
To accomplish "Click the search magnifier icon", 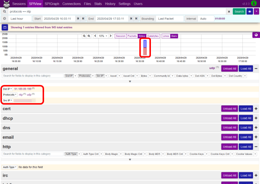I will point(5,12).
